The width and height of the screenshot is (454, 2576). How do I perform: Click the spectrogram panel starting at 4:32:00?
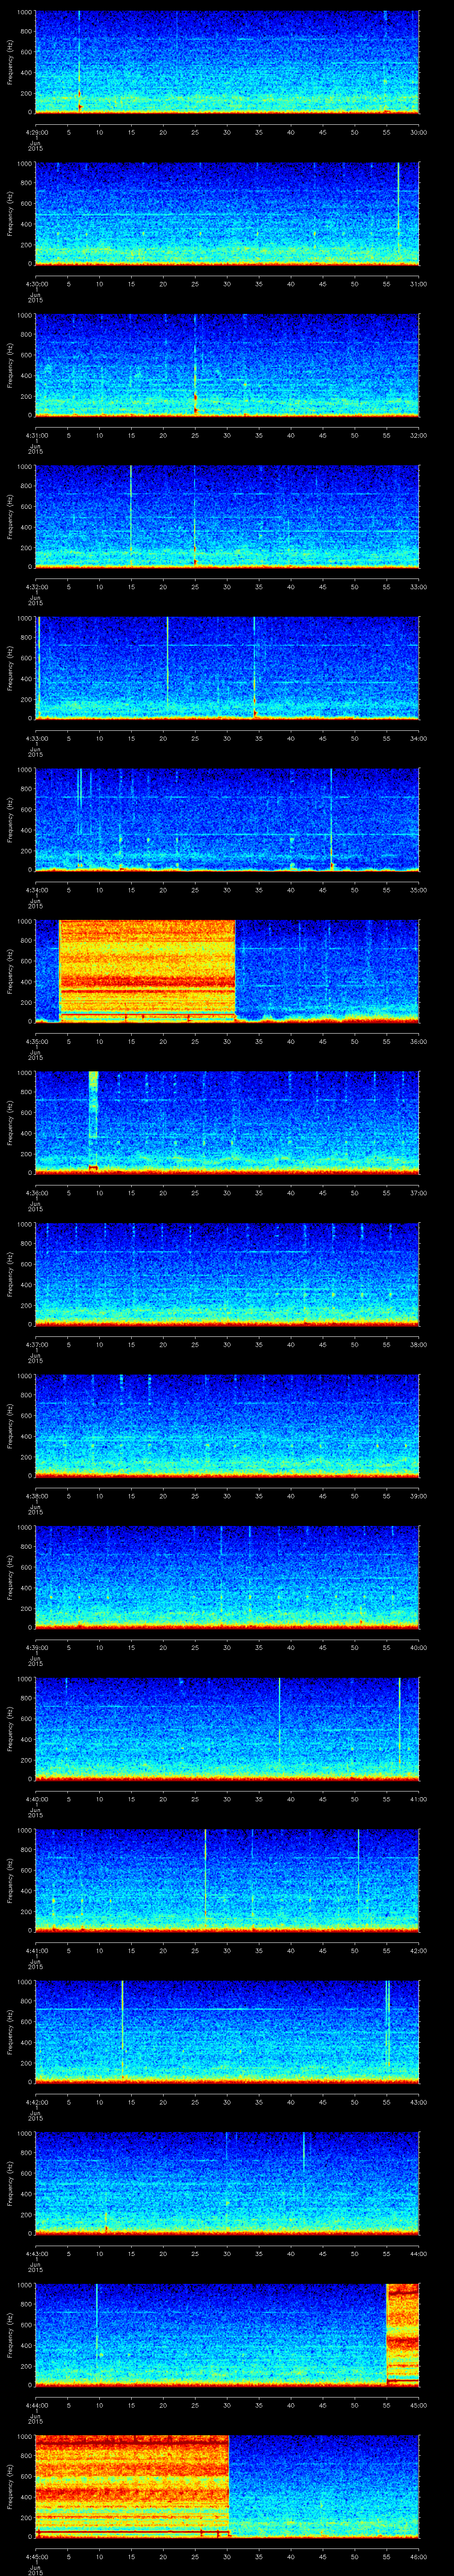coord(227,517)
